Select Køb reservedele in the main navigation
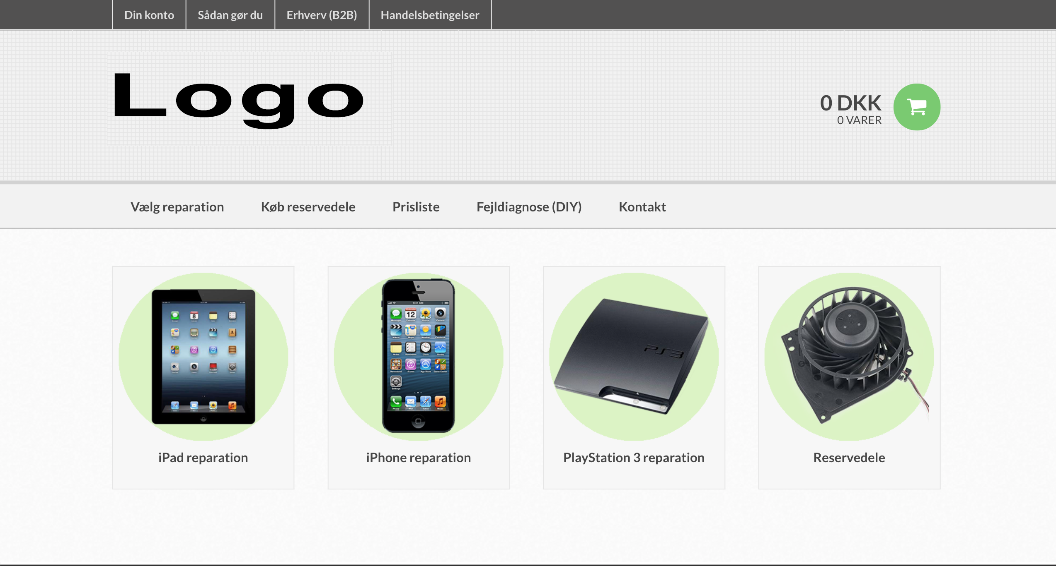The height and width of the screenshot is (566, 1056). [x=308, y=207]
